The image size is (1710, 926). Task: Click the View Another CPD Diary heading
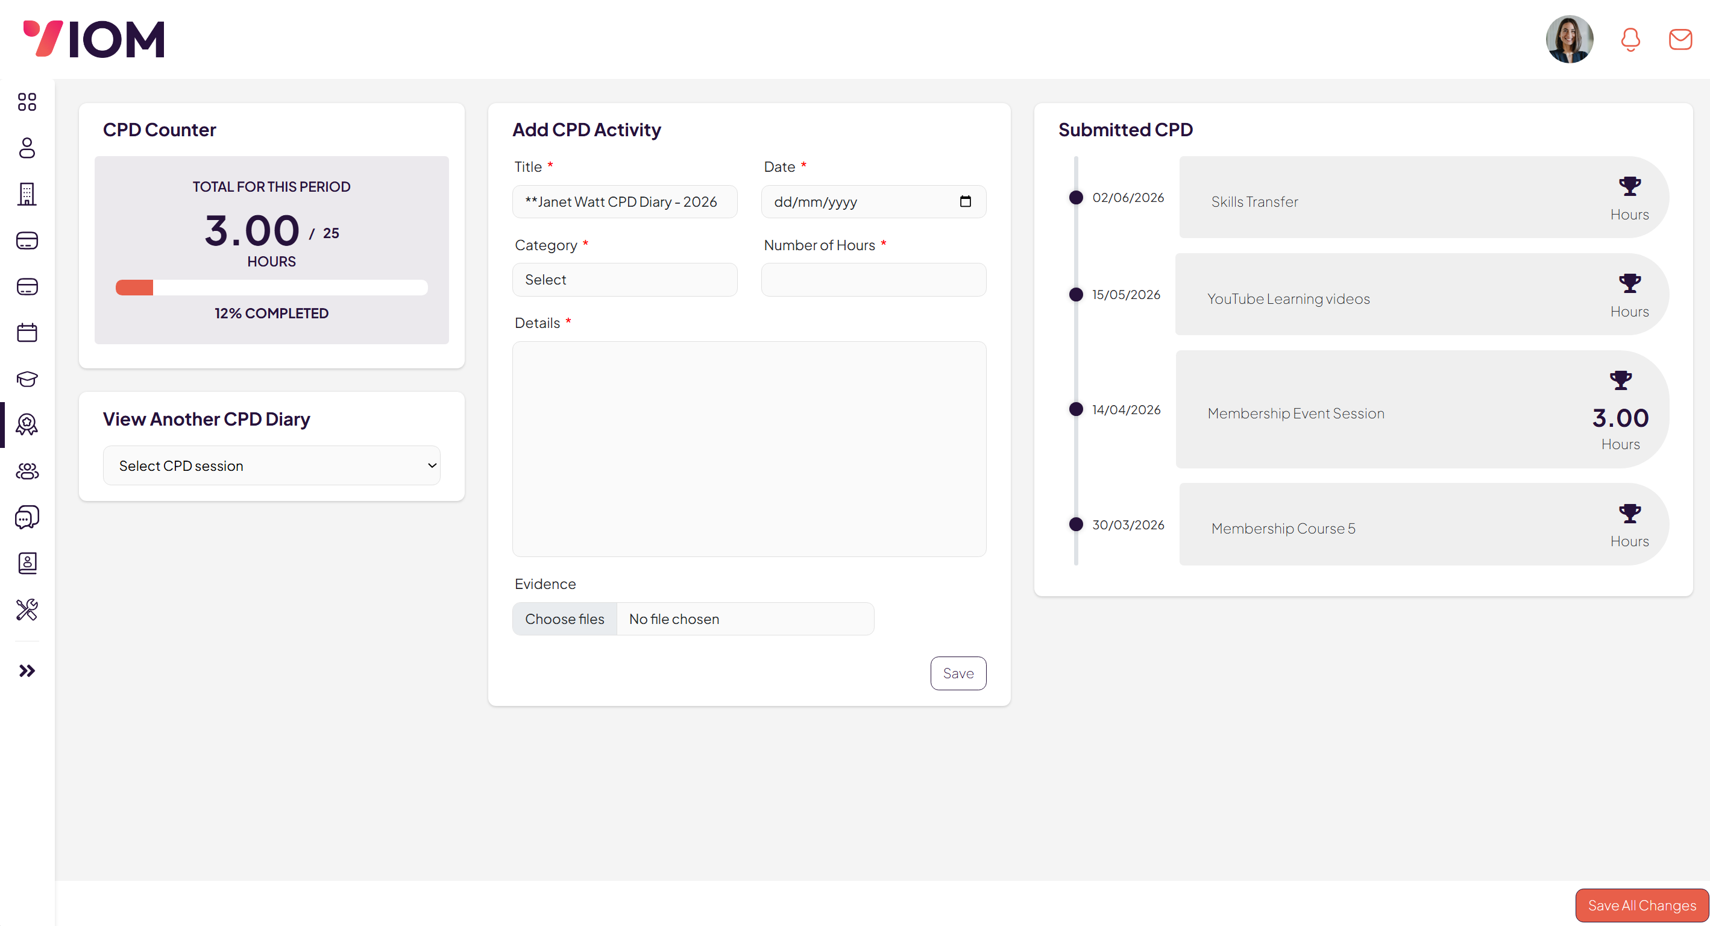click(x=207, y=420)
